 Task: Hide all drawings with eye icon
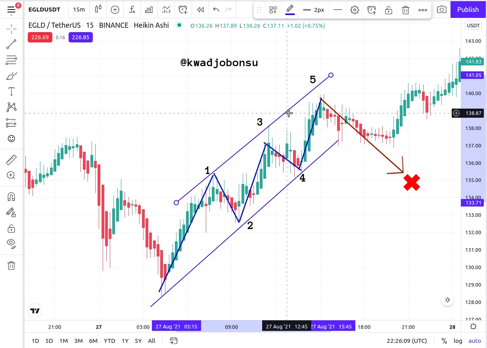tap(12, 244)
